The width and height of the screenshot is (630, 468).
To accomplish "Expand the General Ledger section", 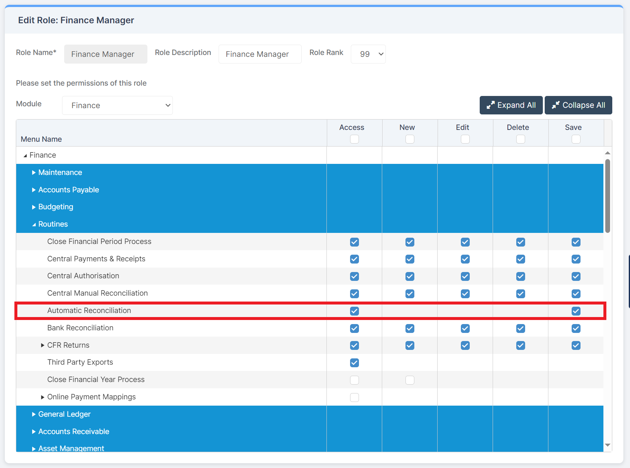I will pos(34,414).
